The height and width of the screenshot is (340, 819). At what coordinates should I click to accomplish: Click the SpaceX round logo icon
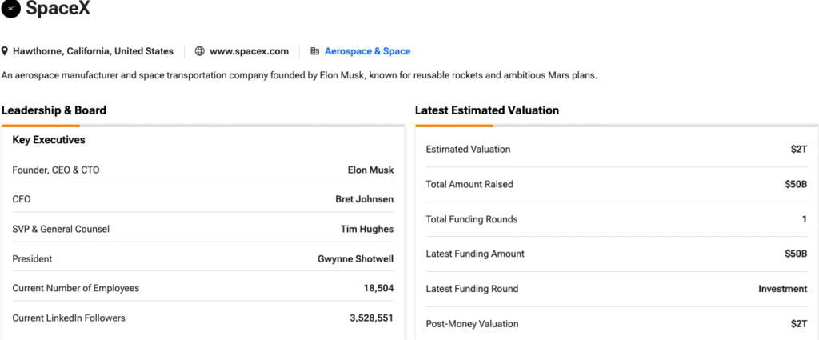coord(12,9)
